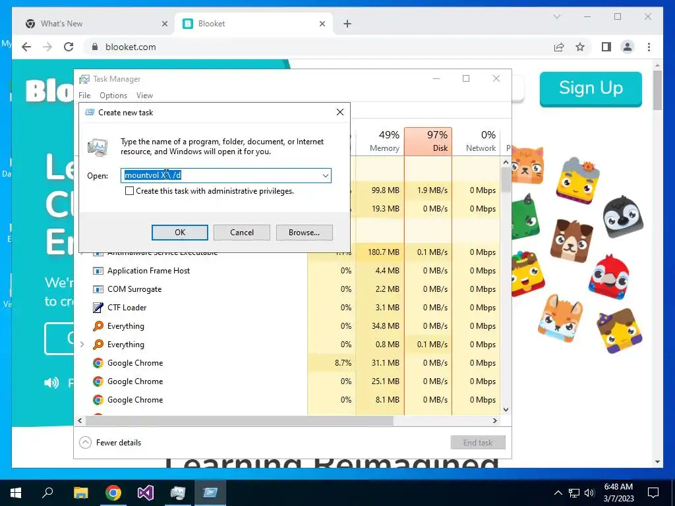675x506 pixels.
Task: Click Task Manager horizontal scrollbar thumb
Action: point(239,421)
